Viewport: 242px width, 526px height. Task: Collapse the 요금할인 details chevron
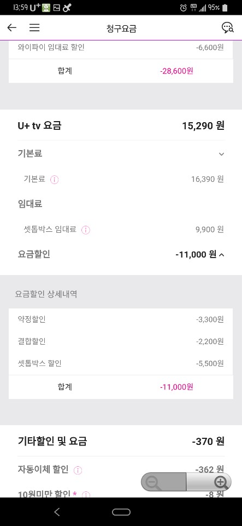point(222,255)
